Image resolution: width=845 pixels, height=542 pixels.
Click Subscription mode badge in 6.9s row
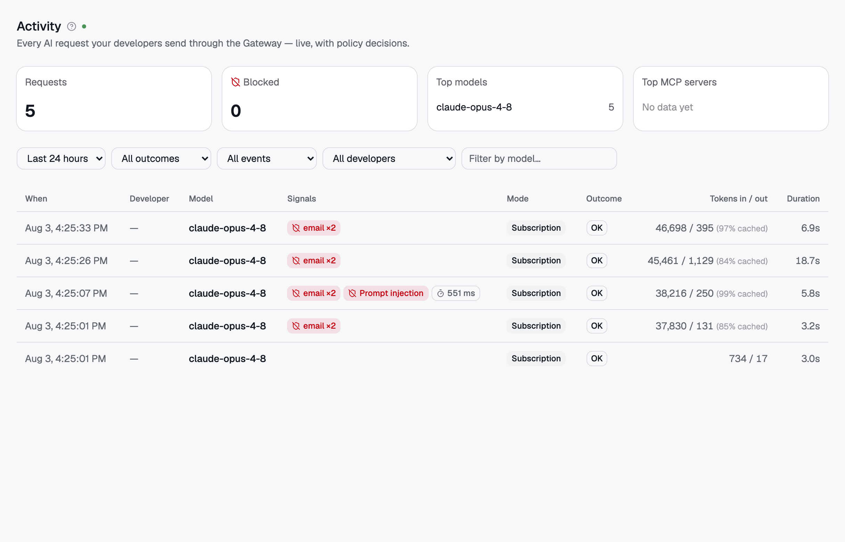(536, 228)
